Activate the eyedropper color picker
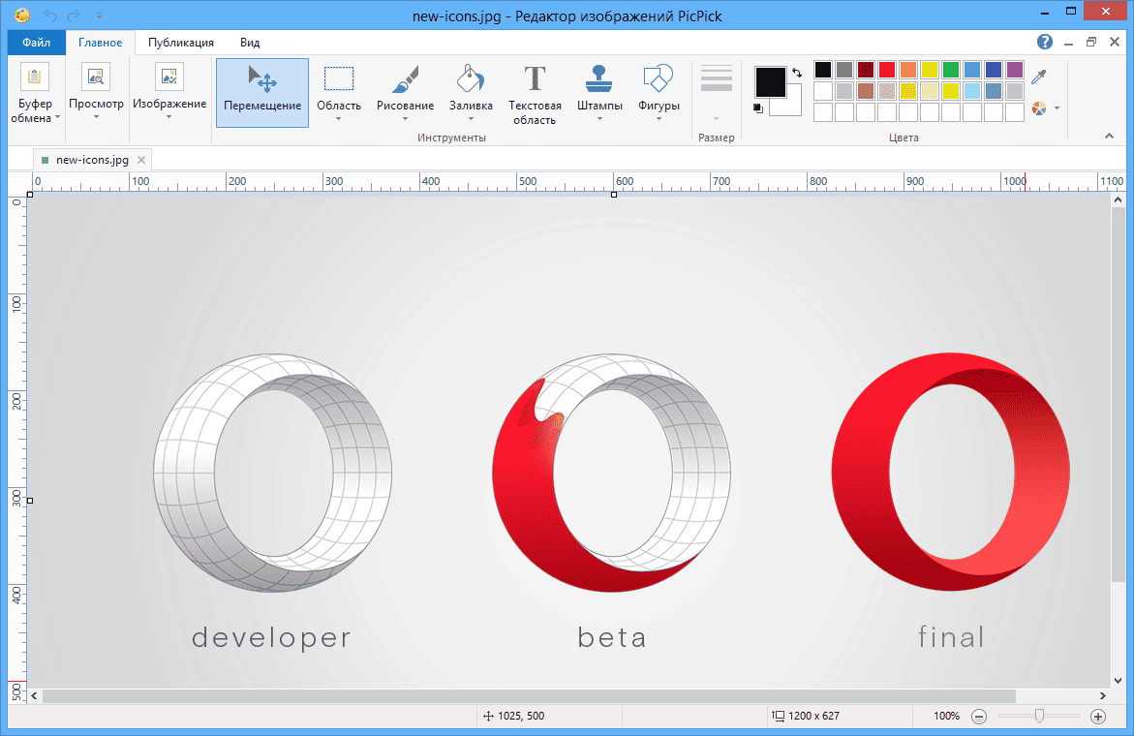This screenshot has height=736, width=1134. 1039,76
